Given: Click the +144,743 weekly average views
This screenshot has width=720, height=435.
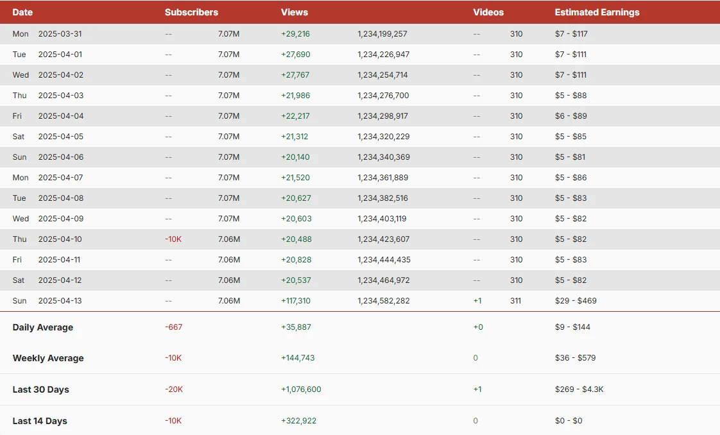Looking at the screenshot, I should 298,358.
